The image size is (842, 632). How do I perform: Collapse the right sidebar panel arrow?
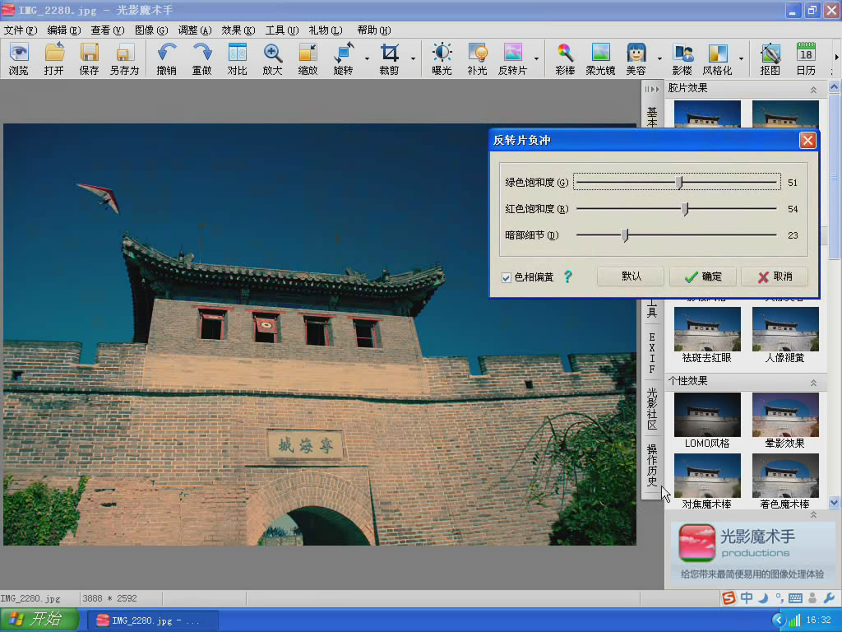point(652,89)
